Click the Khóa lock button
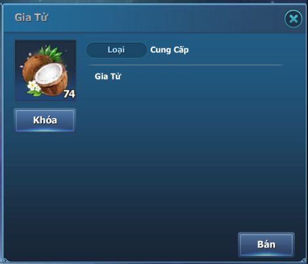This screenshot has height=264, width=308. [x=45, y=120]
